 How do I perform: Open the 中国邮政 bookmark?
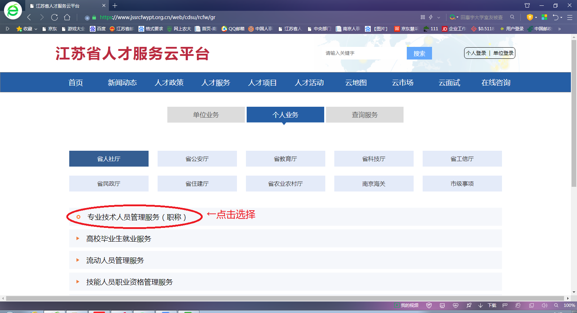click(540, 29)
